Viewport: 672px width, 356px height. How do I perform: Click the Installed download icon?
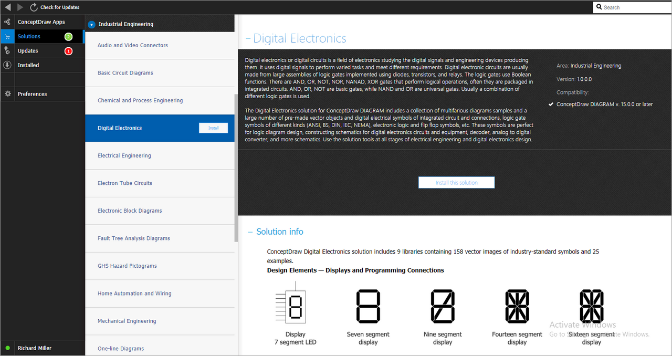coord(7,65)
